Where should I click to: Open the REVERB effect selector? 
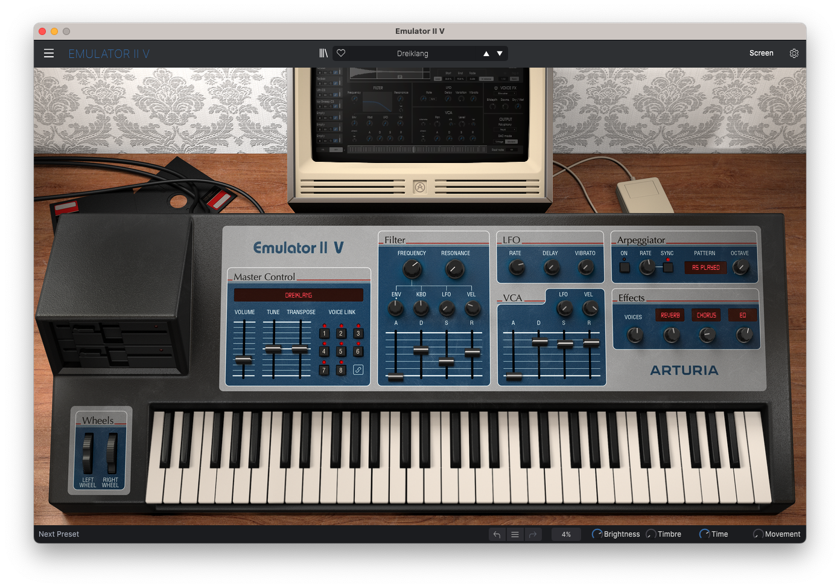[670, 315]
